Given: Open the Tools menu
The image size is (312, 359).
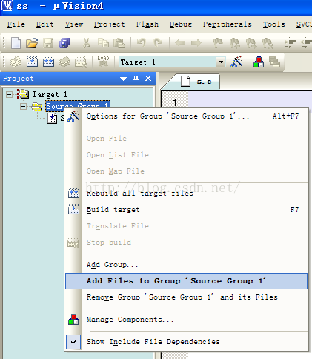Looking at the screenshot, I should click(274, 24).
